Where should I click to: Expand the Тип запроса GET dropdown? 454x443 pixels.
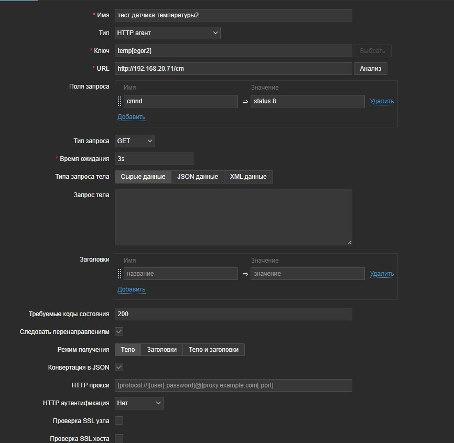click(x=135, y=141)
